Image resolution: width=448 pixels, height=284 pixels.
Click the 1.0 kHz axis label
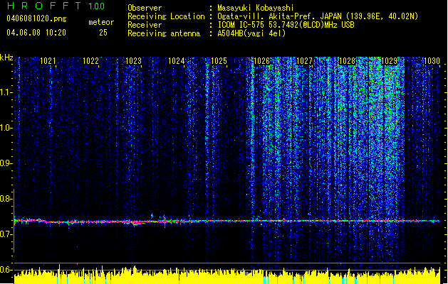[x=6, y=128]
